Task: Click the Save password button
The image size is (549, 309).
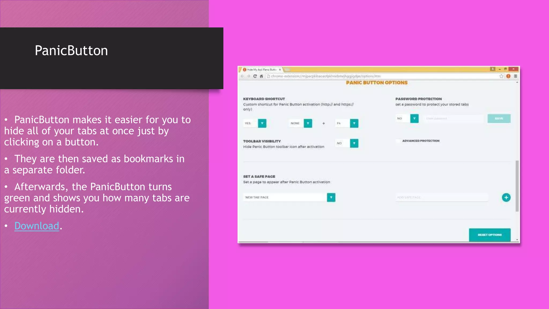Action: click(499, 119)
